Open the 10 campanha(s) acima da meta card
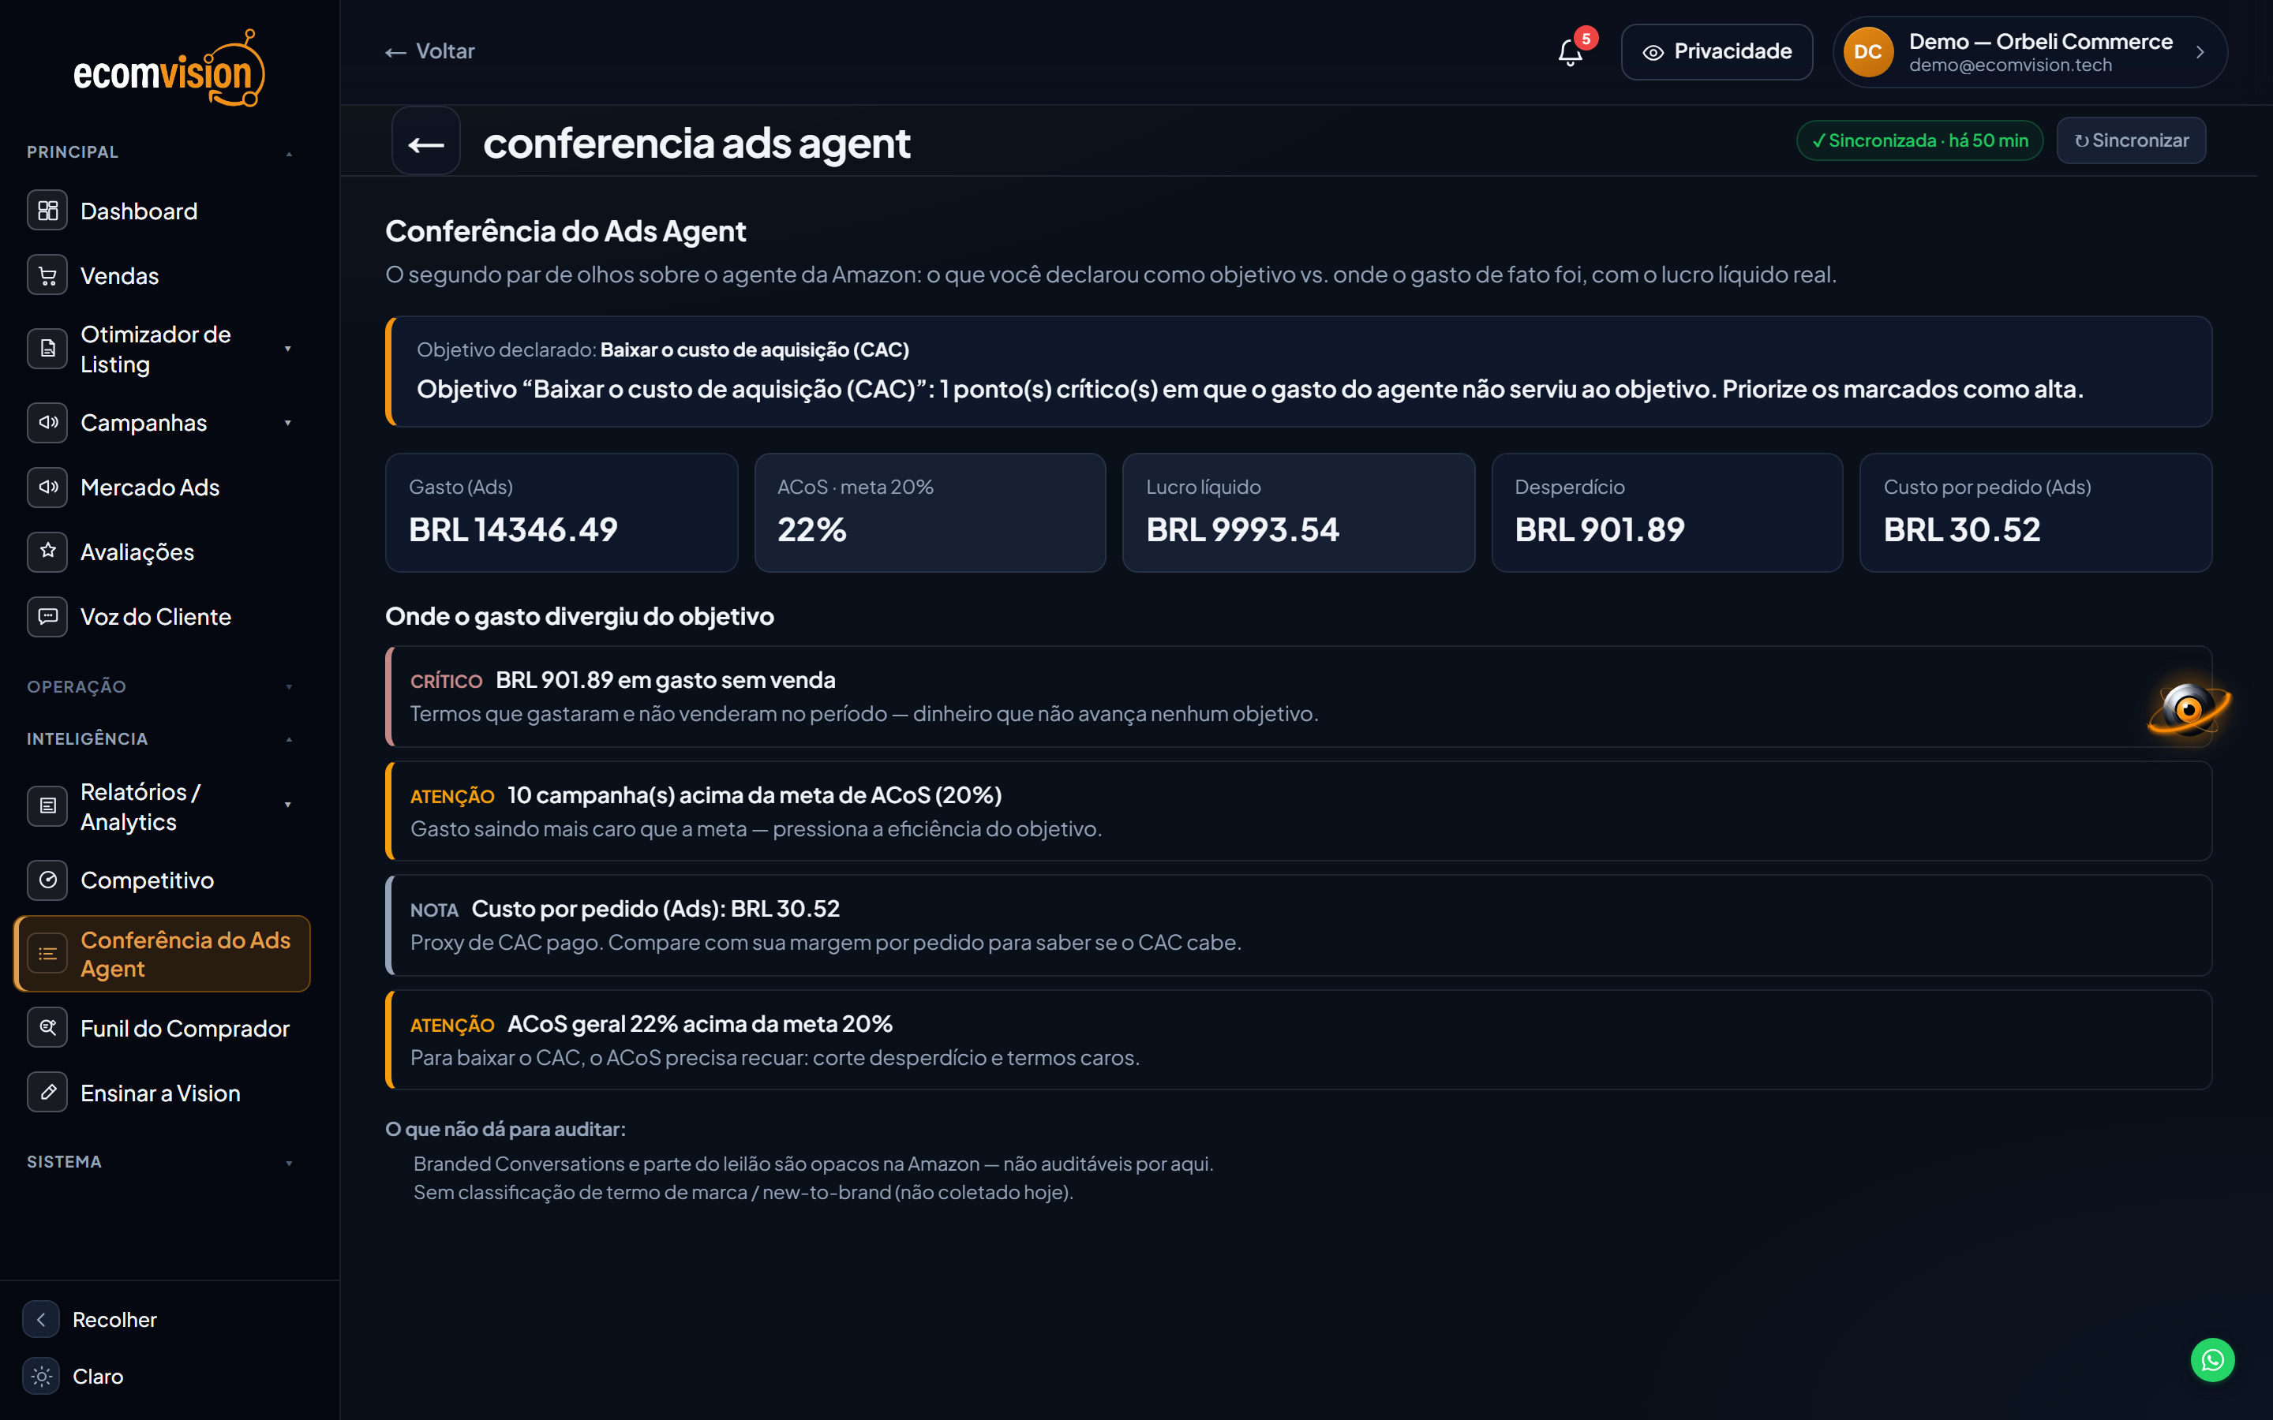 [x=1298, y=812]
